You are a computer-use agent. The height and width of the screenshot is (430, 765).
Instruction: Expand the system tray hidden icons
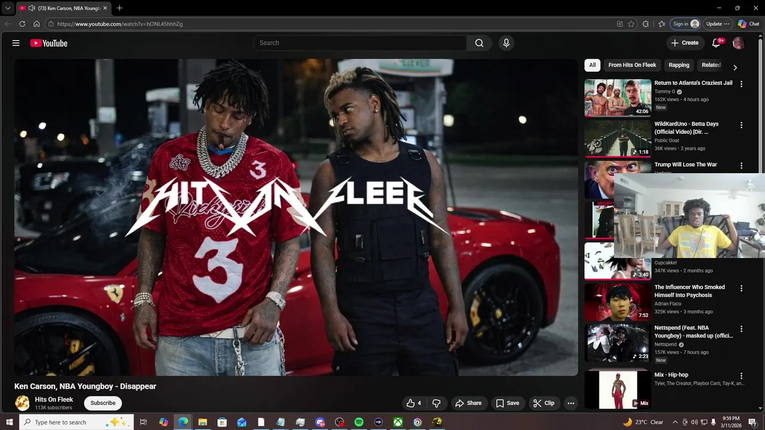[675, 422]
